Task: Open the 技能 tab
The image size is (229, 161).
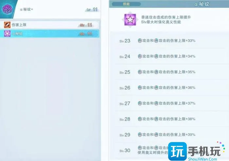Action: pyautogui.click(x=126, y=4)
